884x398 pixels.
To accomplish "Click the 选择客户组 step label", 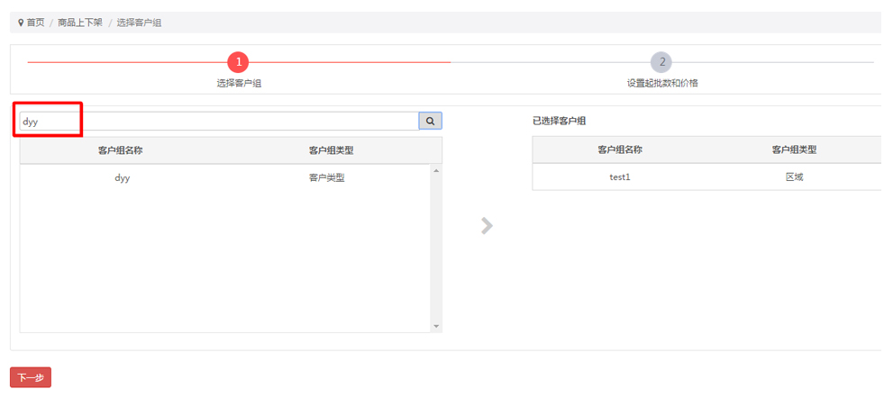I will (238, 83).
